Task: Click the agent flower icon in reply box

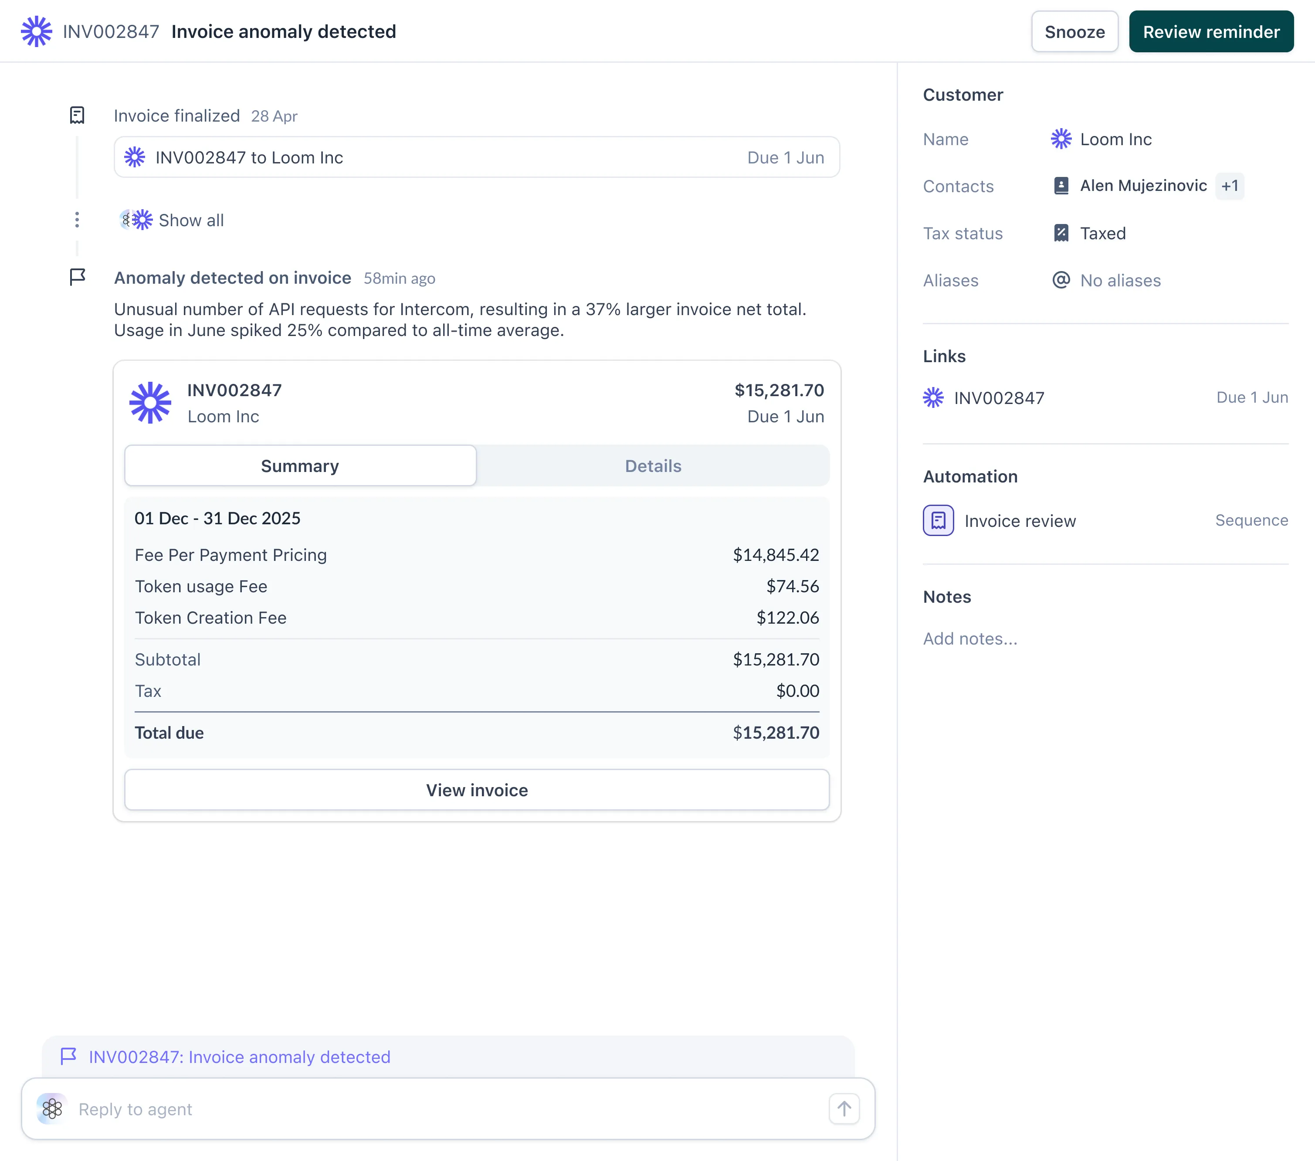Action: (x=52, y=1109)
